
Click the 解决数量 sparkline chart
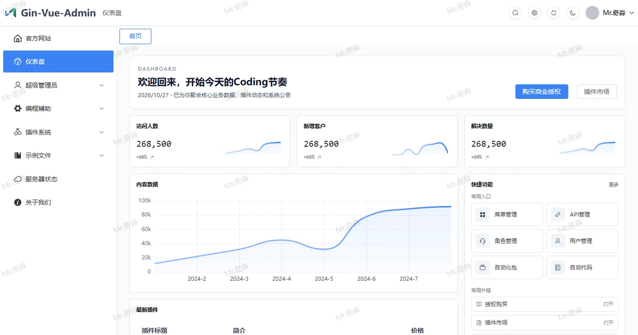click(x=587, y=148)
